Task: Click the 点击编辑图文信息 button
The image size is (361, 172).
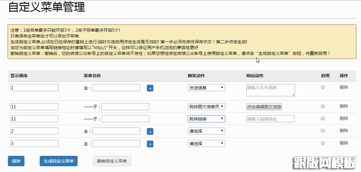Action: (x=264, y=107)
